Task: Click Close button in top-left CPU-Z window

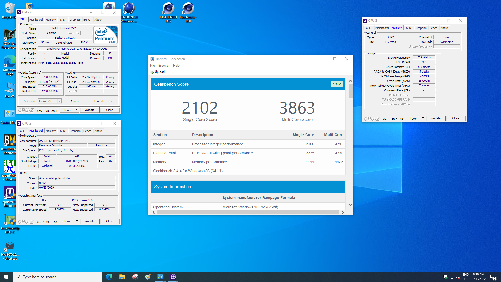Action: coord(110,110)
